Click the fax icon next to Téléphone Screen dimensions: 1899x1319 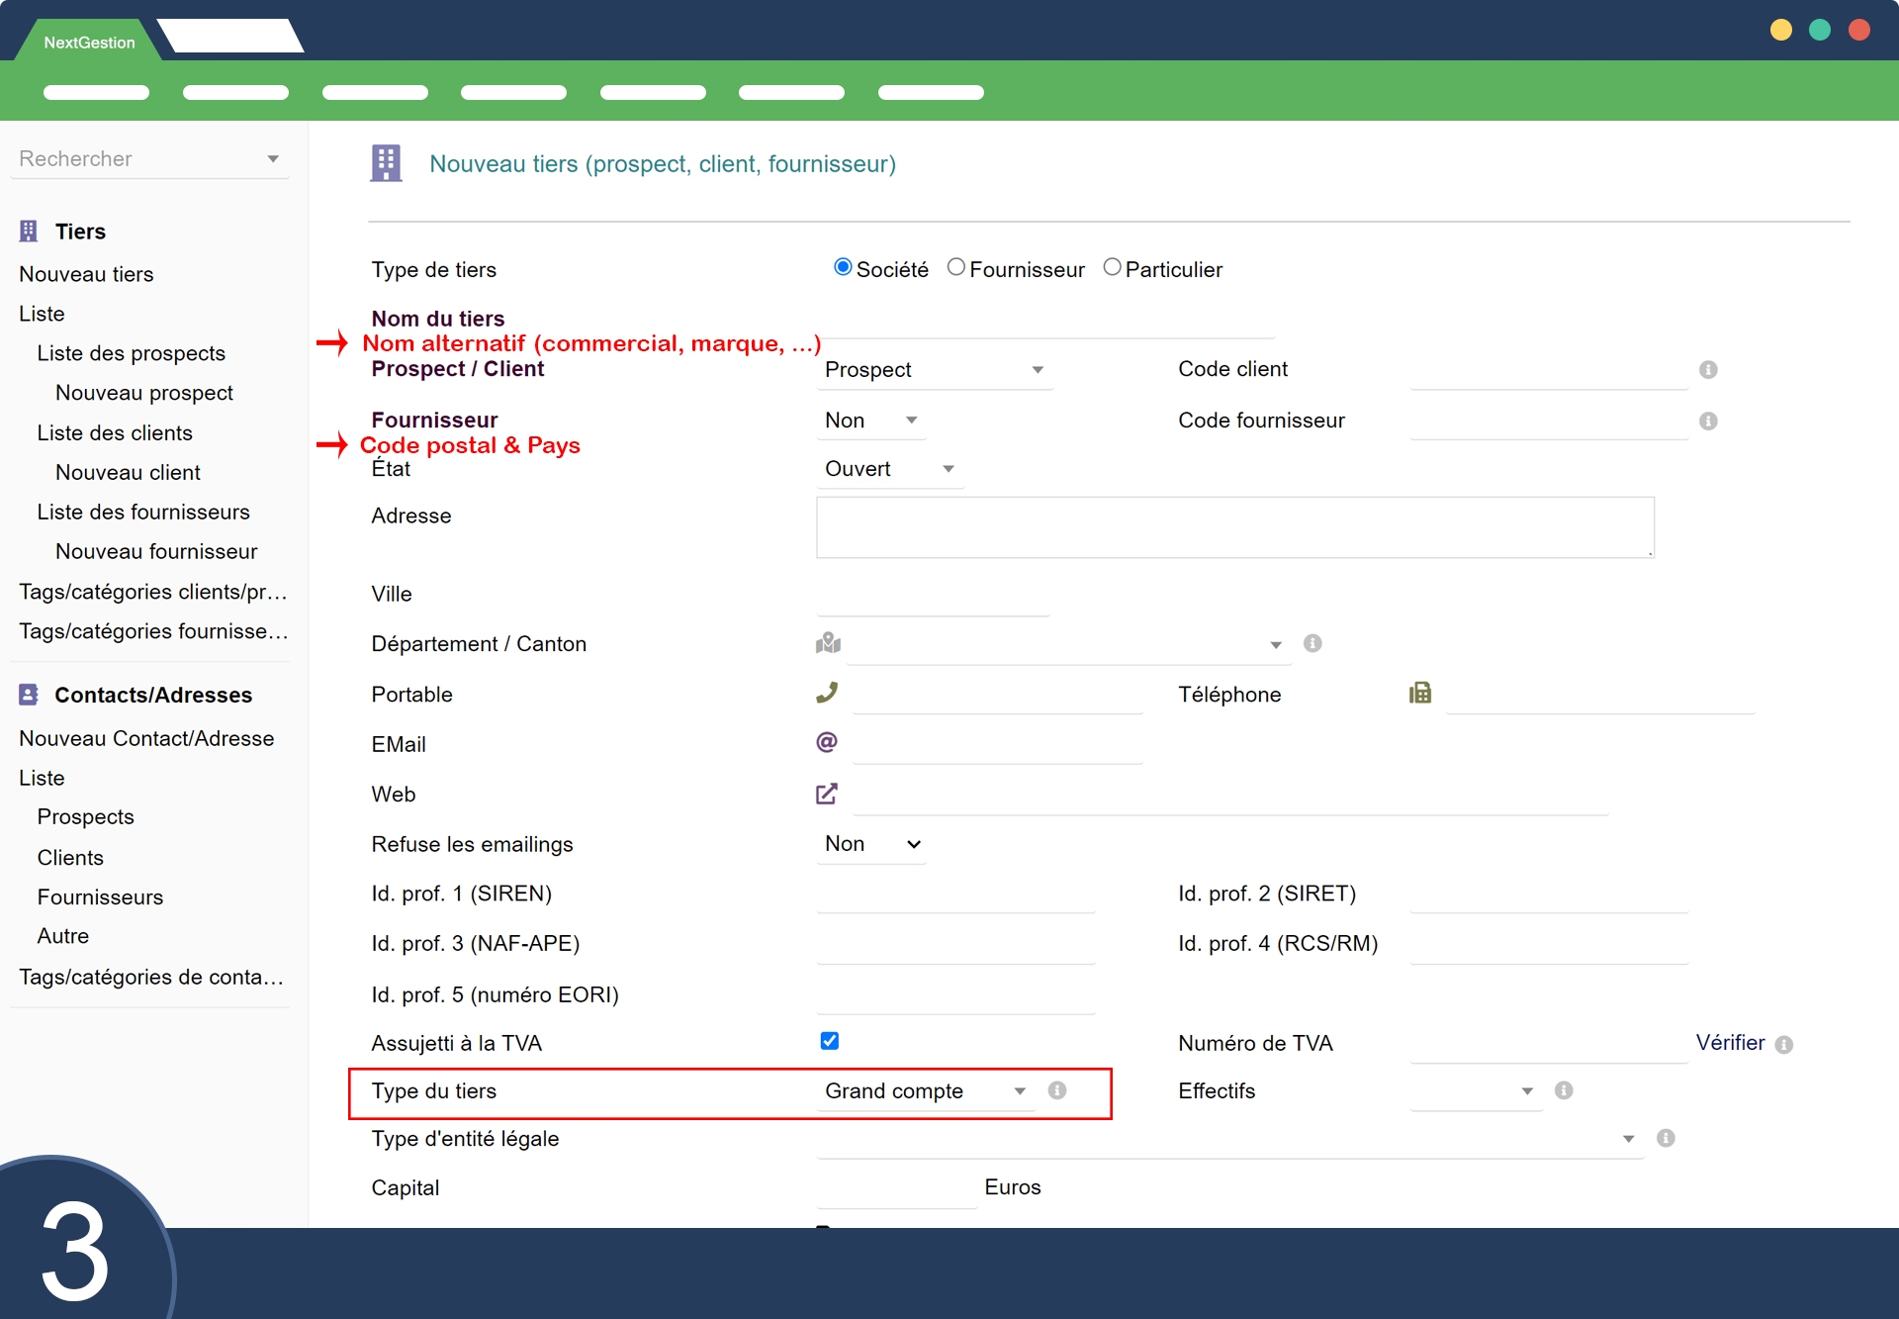[1420, 693]
